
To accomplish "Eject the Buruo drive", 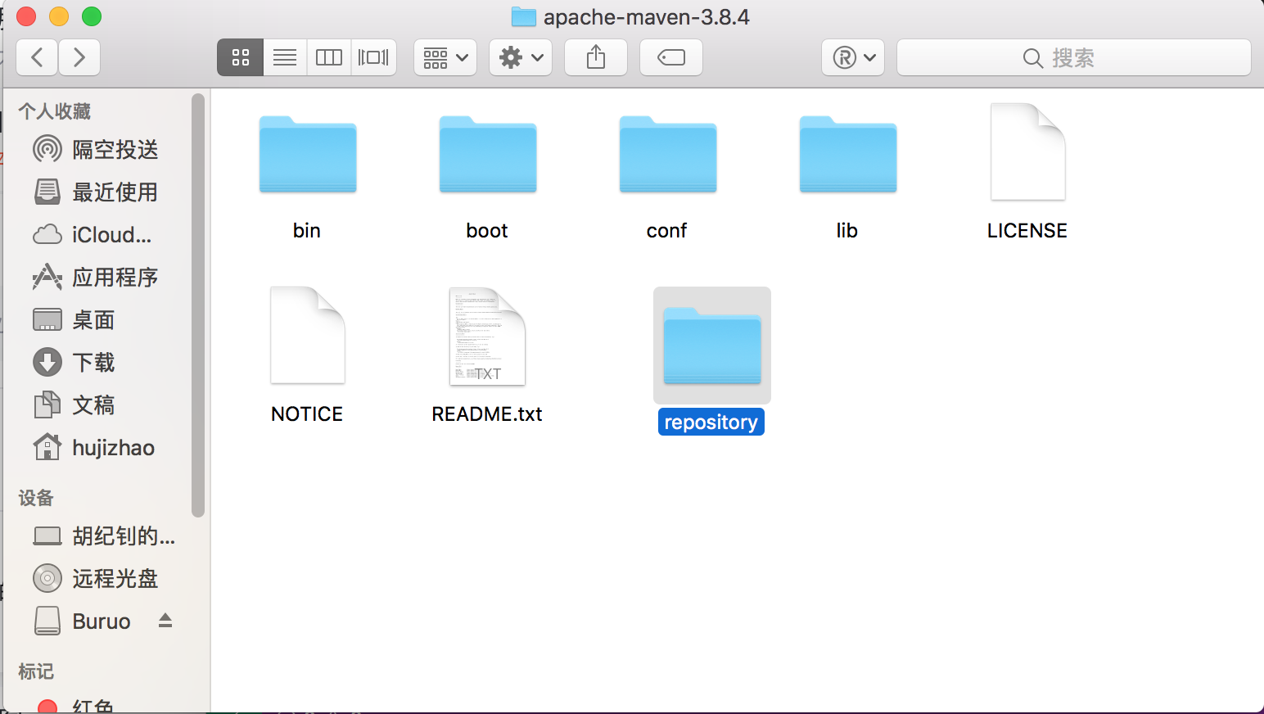I will tap(165, 621).
